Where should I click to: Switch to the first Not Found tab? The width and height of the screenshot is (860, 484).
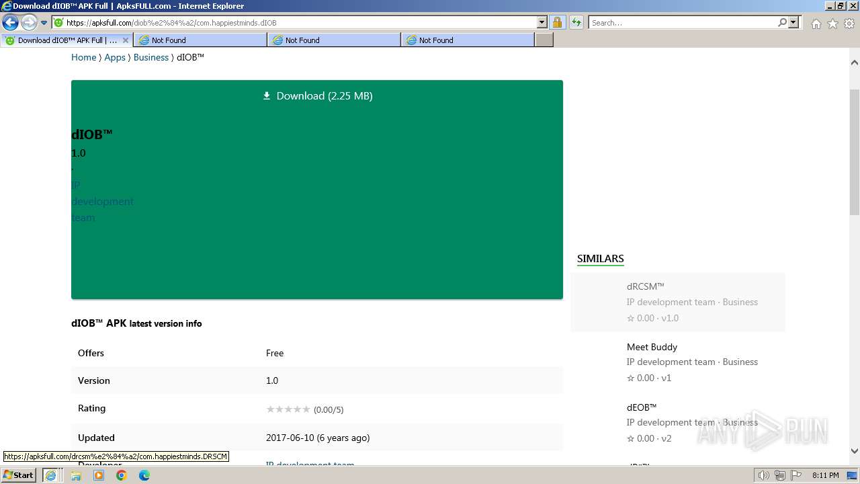[200, 40]
